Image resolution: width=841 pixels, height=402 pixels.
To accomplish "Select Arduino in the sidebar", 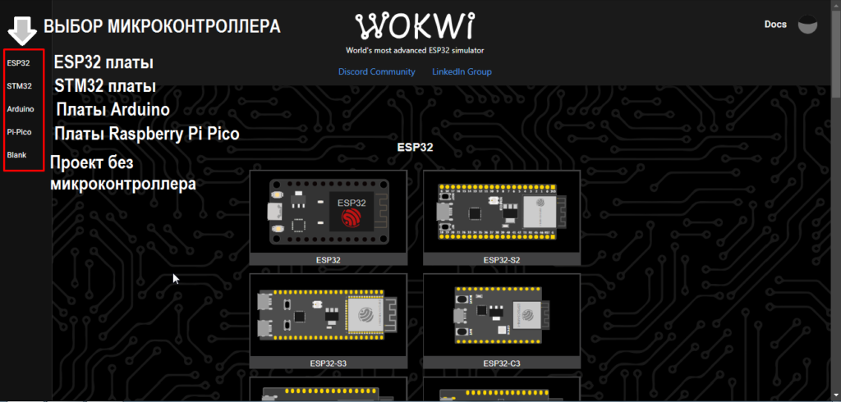I will tap(21, 109).
